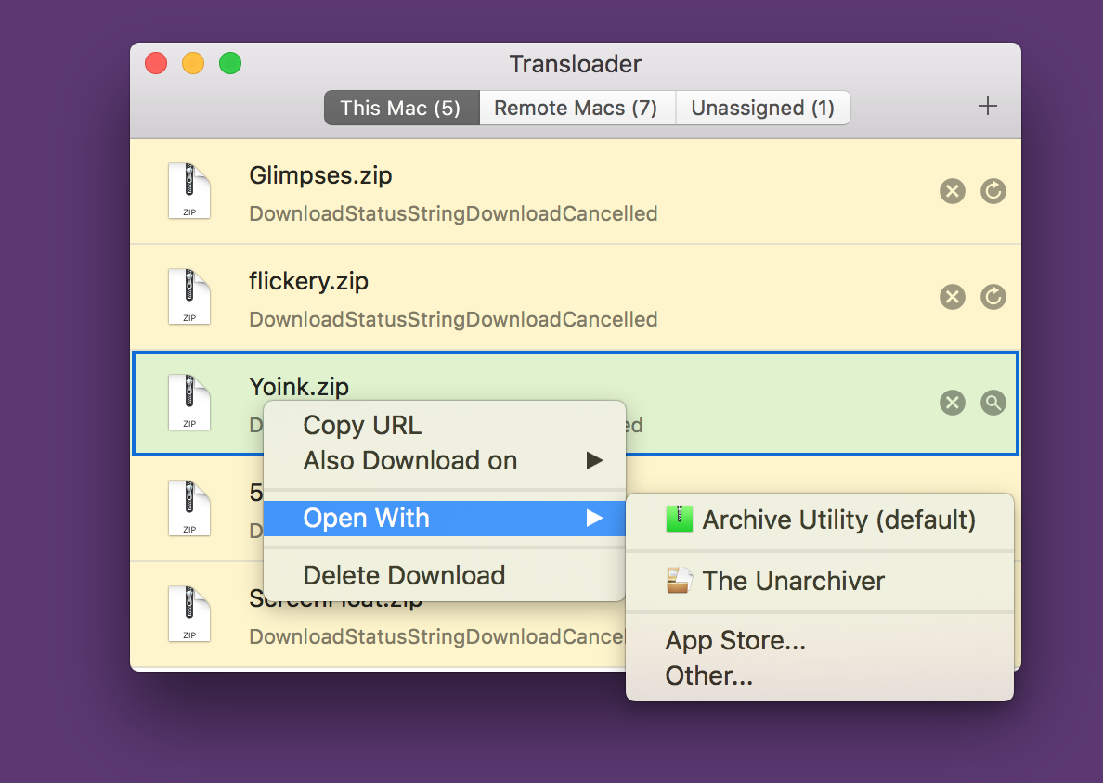Click the Transloader window title
This screenshot has height=783, width=1103.
[576, 64]
